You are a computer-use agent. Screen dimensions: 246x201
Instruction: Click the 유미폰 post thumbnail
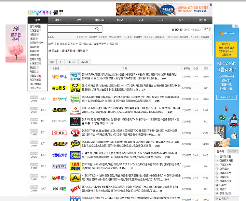click(75, 110)
